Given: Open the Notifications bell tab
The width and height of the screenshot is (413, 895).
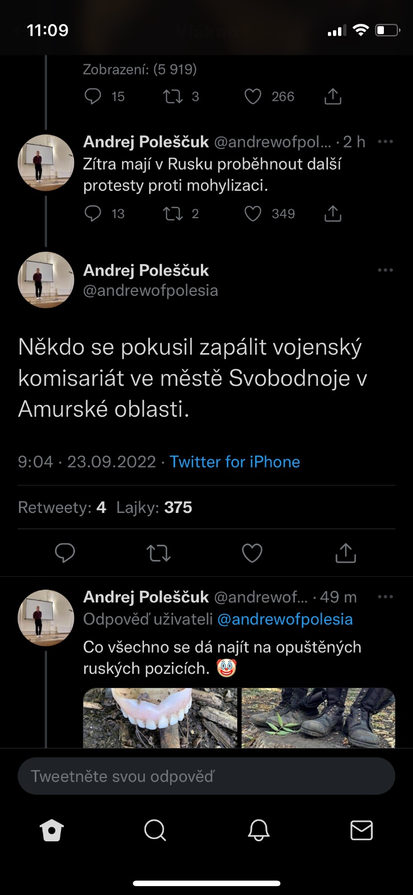Looking at the screenshot, I should coord(259,831).
